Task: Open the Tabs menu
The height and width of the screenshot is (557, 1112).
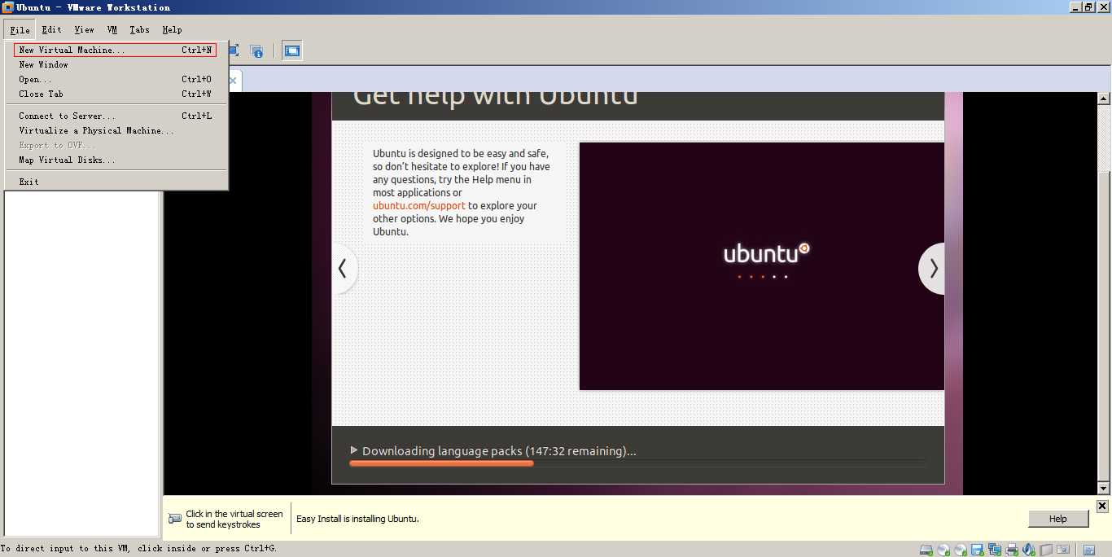Action: click(x=140, y=29)
